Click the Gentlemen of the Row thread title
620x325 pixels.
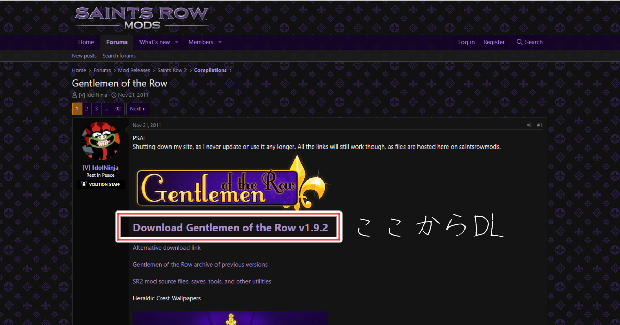(x=120, y=83)
